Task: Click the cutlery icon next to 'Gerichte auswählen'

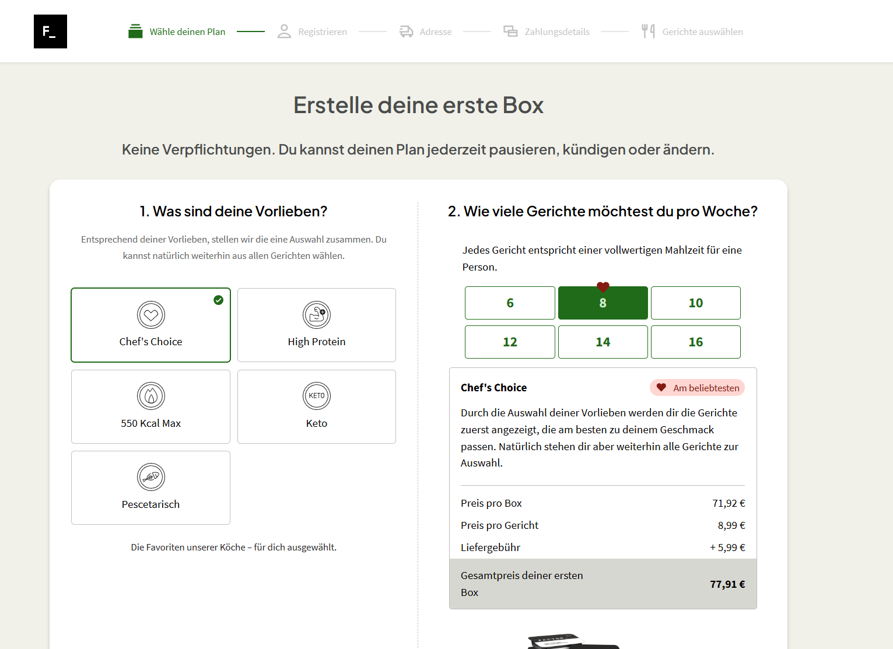Action: [x=648, y=31]
